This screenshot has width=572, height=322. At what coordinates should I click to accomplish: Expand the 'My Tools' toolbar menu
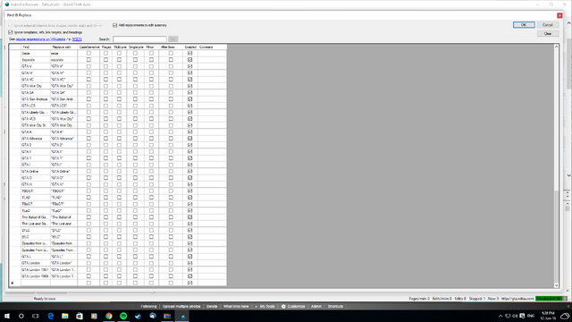pos(265,306)
